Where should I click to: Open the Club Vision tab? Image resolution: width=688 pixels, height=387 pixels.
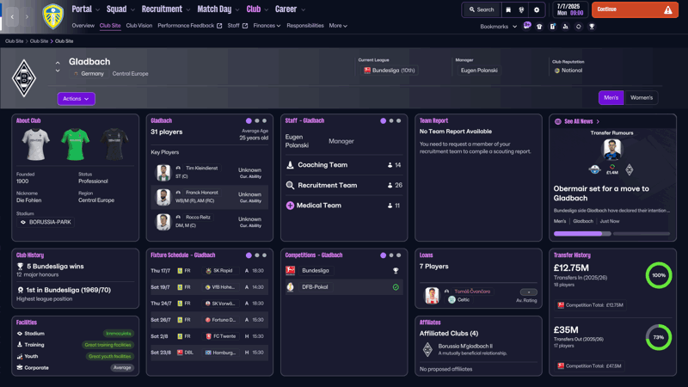click(x=139, y=26)
